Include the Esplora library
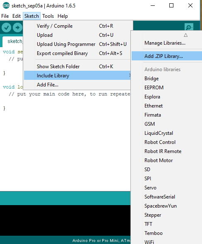Screen dimensions: 202x244 pos(167,97)
